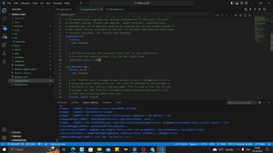The image size is (273, 153).
Task: Switch to main.dart editor tab
Action: tap(64, 9)
